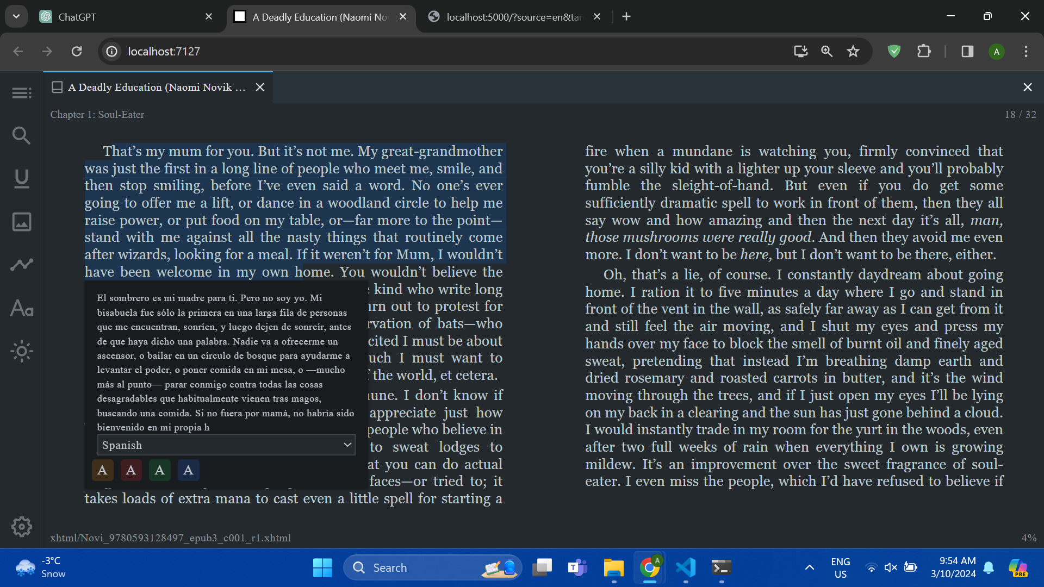Open the image gallery sidebar icon
The width and height of the screenshot is (1044, 587).
tap(22, 222)
